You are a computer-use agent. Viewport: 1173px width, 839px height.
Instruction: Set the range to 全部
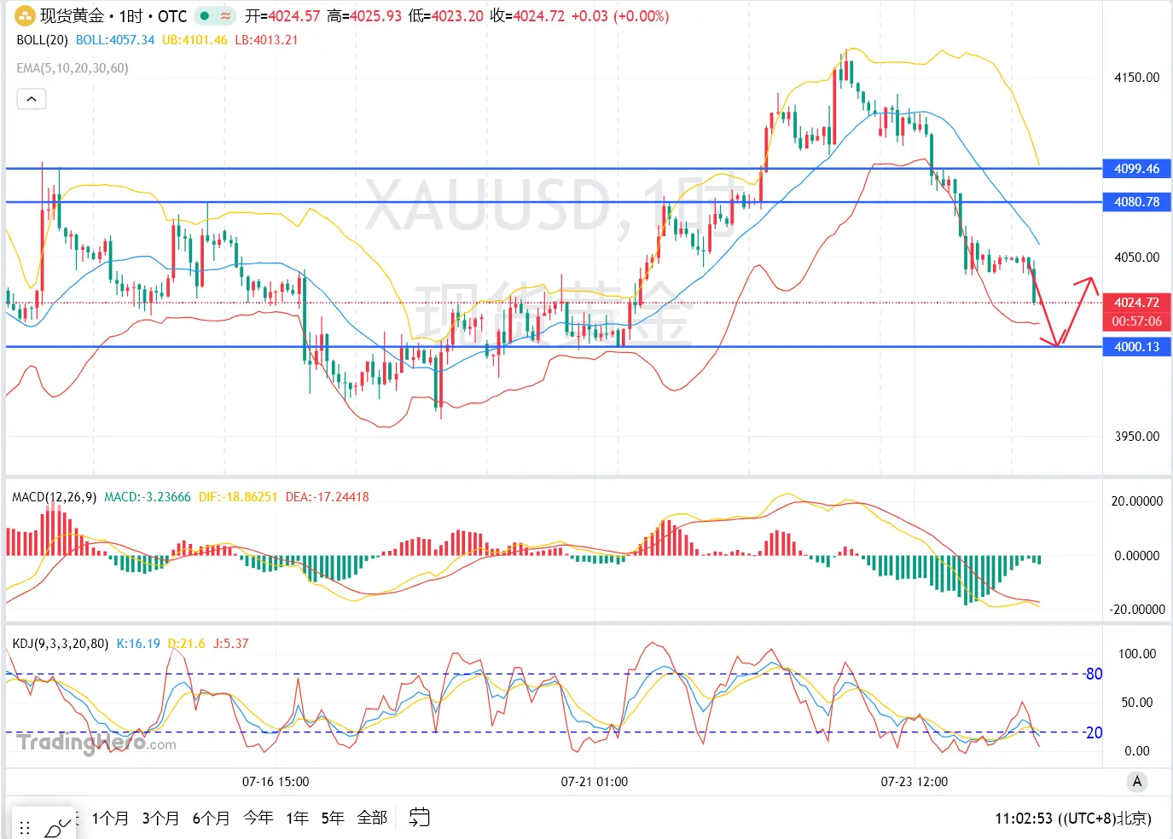pos(372,818)
